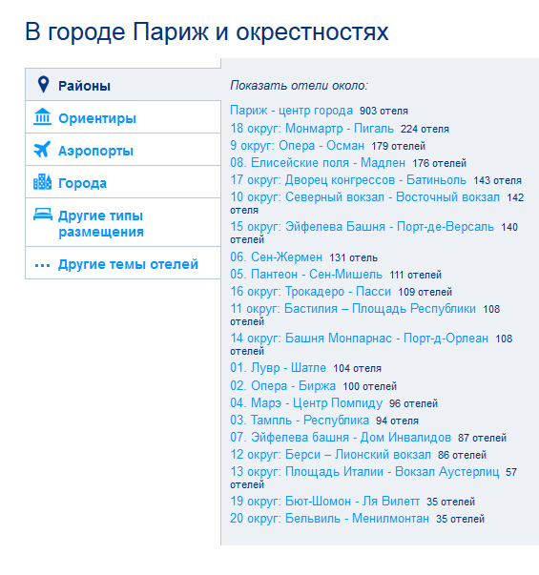Choose 15 округ: Эйфелева Башня - Порт-де-Версаль
Image resolution: width=539 pixels, height=575 pixels.
[x=362, y=227]
